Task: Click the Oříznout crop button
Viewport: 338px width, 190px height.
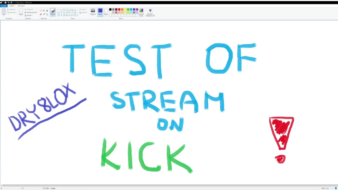Action: pos(29,9)
